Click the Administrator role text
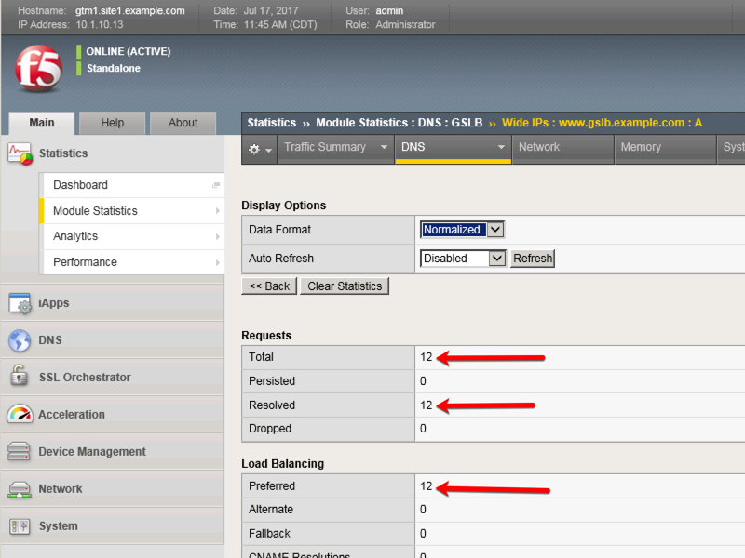The image size is (745, 558). point(405,25)
